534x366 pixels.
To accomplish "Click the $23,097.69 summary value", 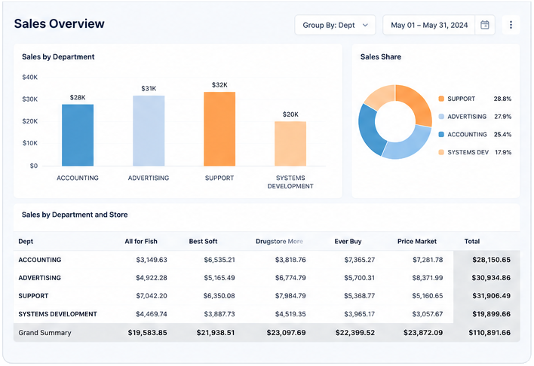I will 286,333.
